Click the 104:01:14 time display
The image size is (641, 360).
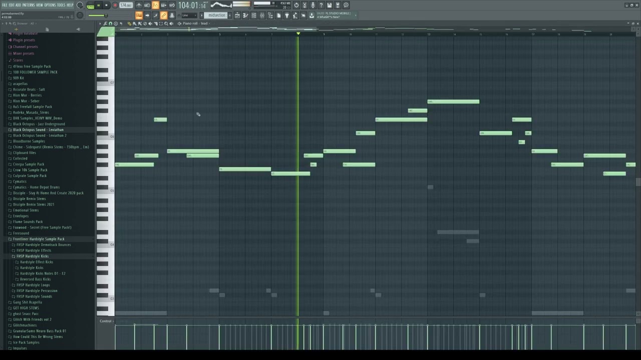click(x=192, y=5)
